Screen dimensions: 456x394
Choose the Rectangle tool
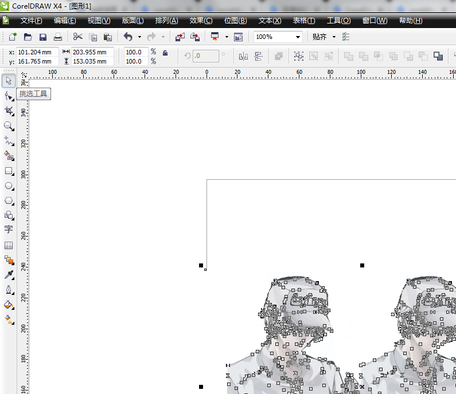[x=9, y=171]
